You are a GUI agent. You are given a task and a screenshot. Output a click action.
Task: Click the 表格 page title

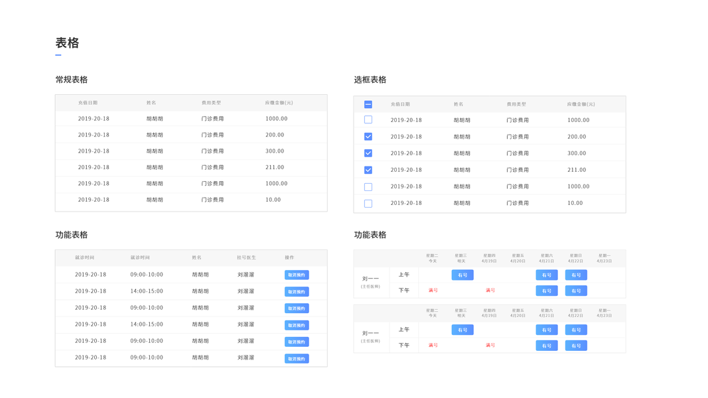coord(67,43)
